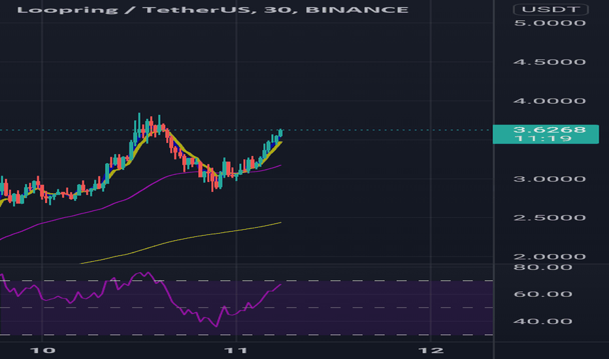
Task: Click the 2.5000 price axis label
Action: click(550, 218)
